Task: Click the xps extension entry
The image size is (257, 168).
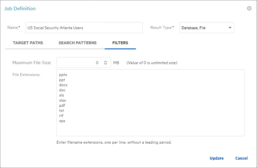Action: point(62,121)
